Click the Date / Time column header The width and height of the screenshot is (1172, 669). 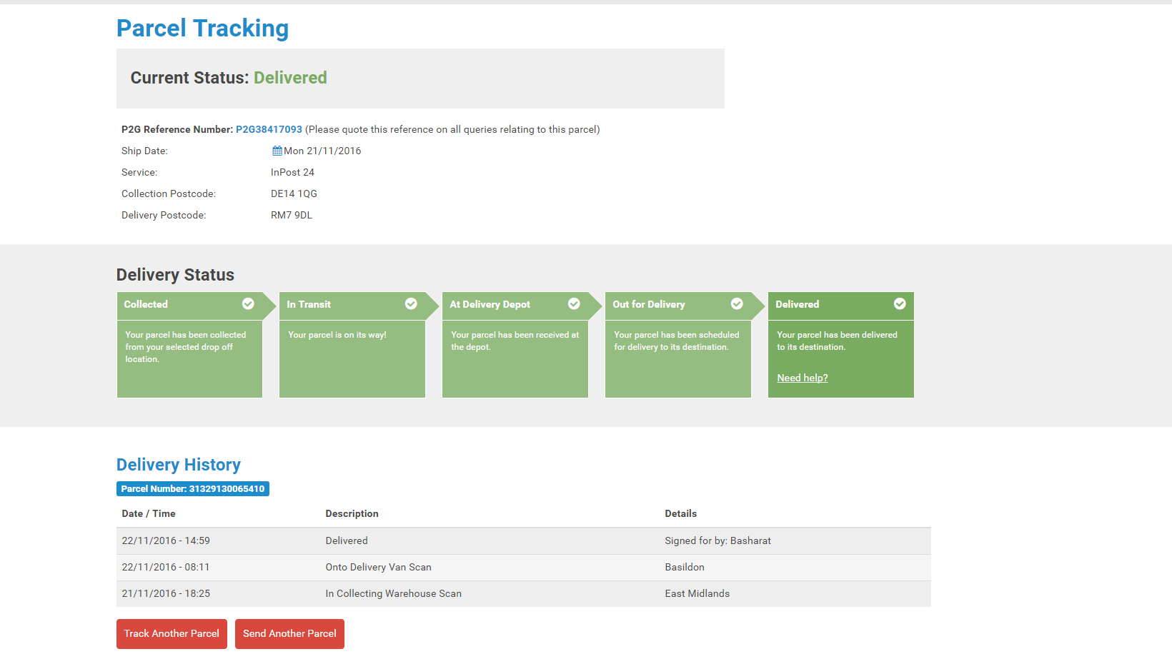[x=149, y=513]
